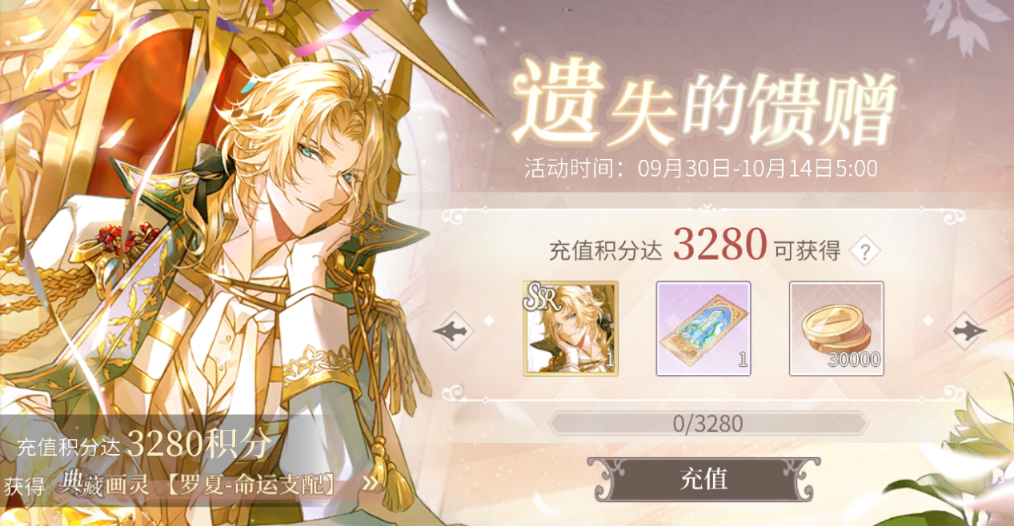Viewport: 1014px width, 526px height.
Task: Go to next reward tier arrow
Action: [x=966, y=329]
